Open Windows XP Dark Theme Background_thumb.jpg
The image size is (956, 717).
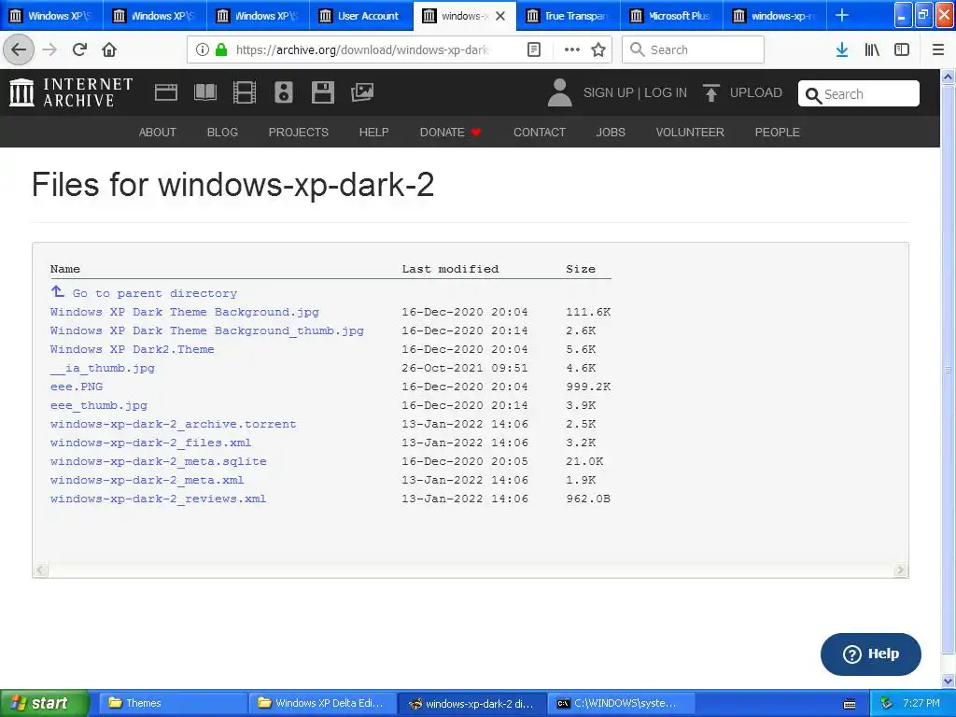(x=207, y=331)
